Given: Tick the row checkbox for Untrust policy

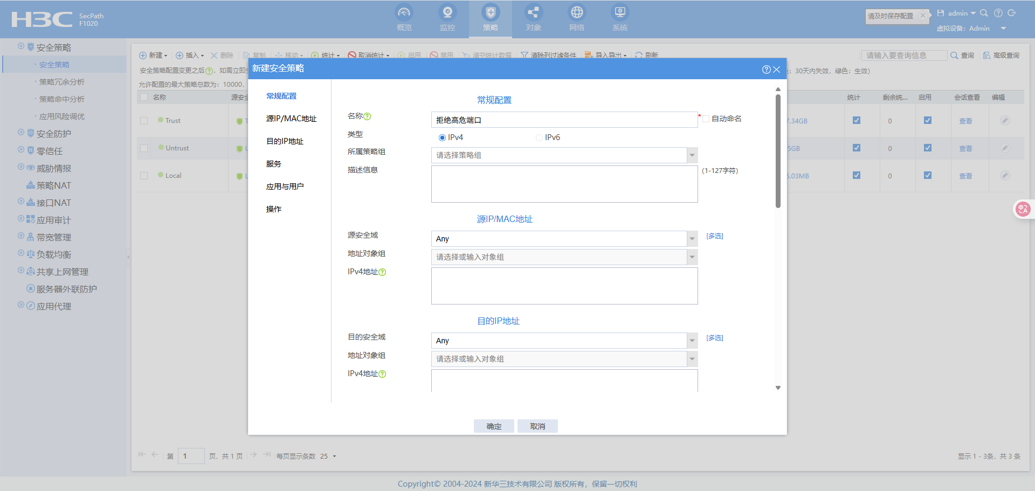Looking at the screenshot, I should [x=144, y=148].
